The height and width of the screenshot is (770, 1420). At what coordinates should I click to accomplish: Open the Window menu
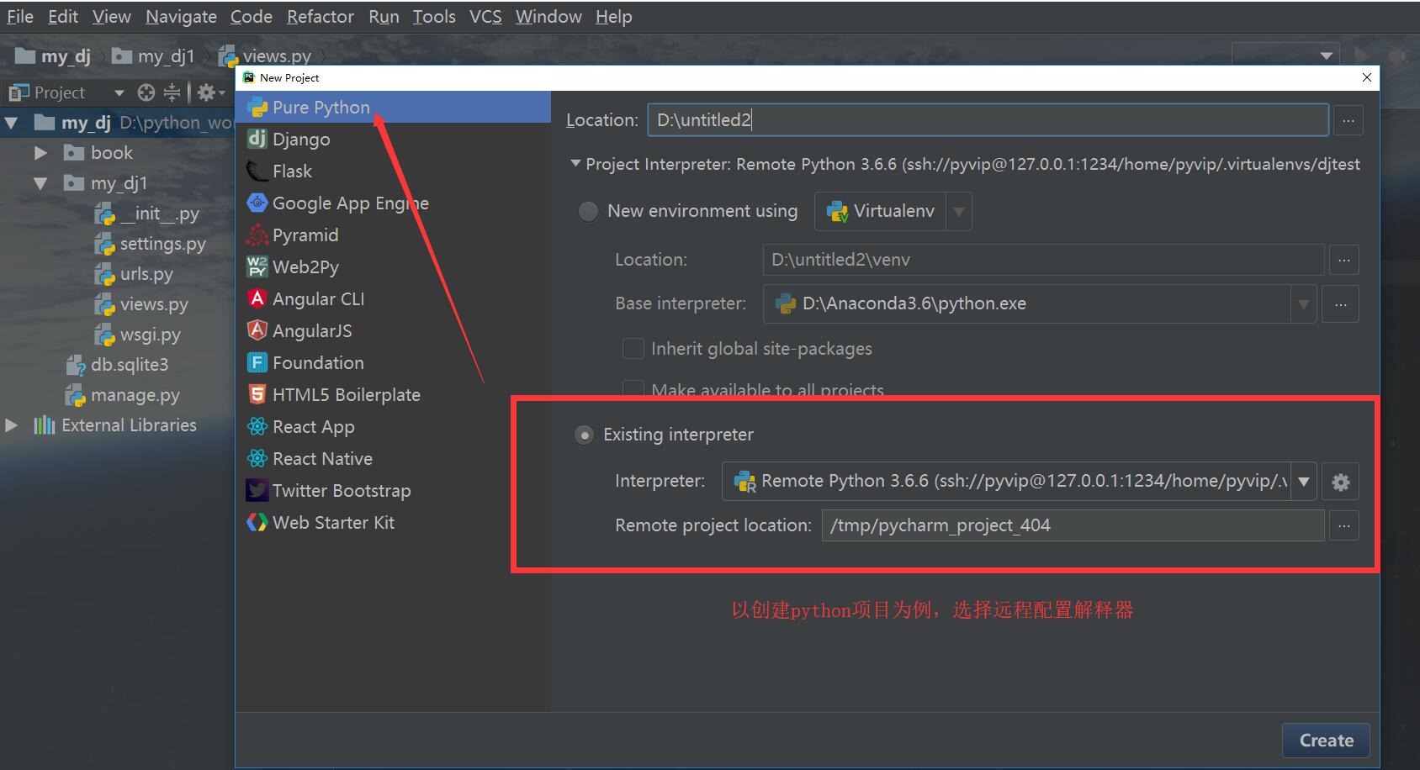(x=548, y=17)
